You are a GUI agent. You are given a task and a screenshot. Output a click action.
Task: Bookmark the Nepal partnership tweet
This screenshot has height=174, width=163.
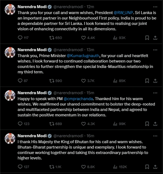pos(147,124)
